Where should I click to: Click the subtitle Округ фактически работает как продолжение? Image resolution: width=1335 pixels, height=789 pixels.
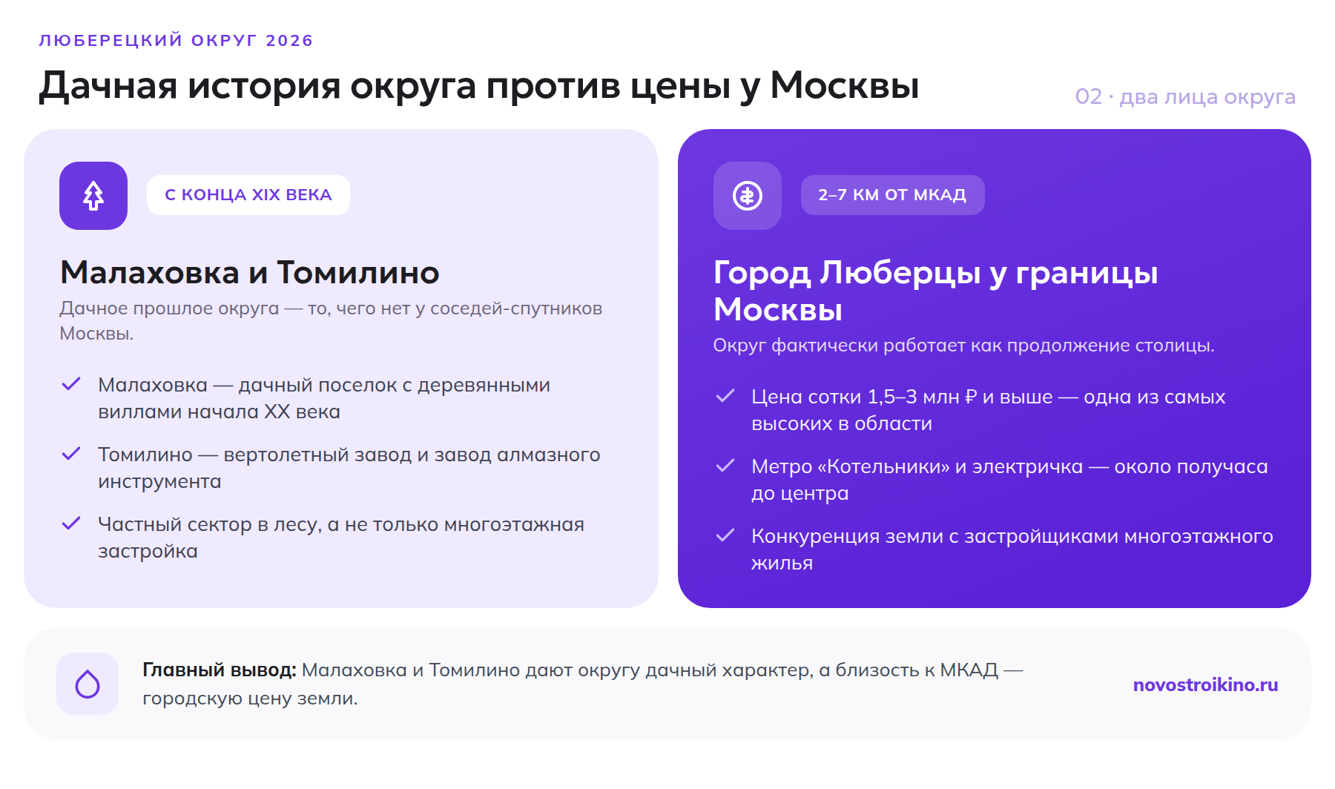(963, 346)
